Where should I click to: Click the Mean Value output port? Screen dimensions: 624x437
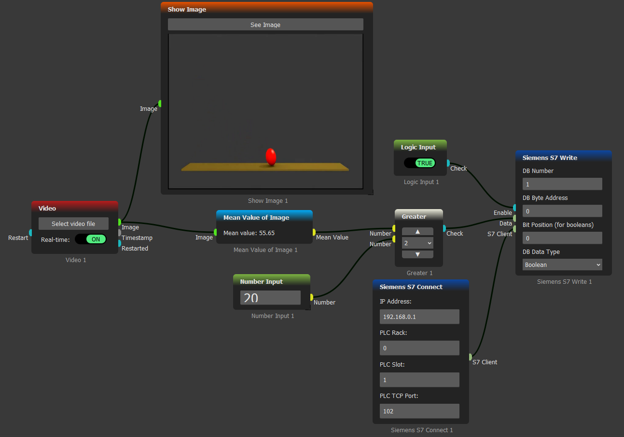[314, 232]
